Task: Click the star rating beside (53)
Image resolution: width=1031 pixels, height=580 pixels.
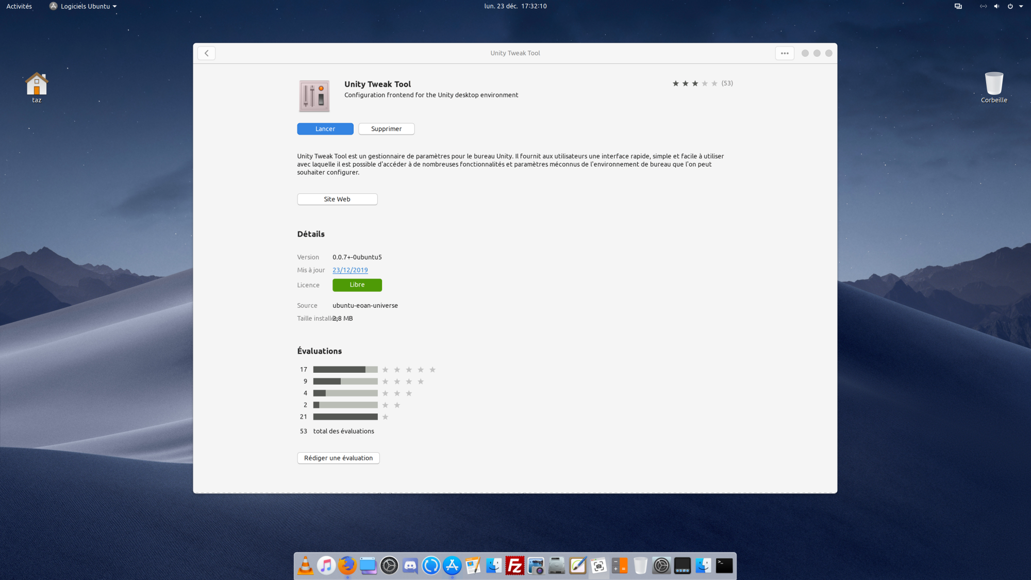Action: (x=694, y=84)
